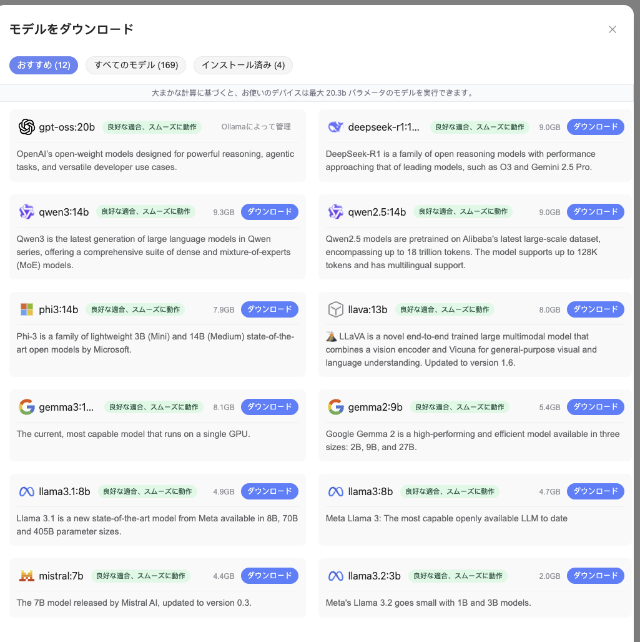Click the qwen2.5:14b model name
The image size is (640, 642).
tap(377, 212)
